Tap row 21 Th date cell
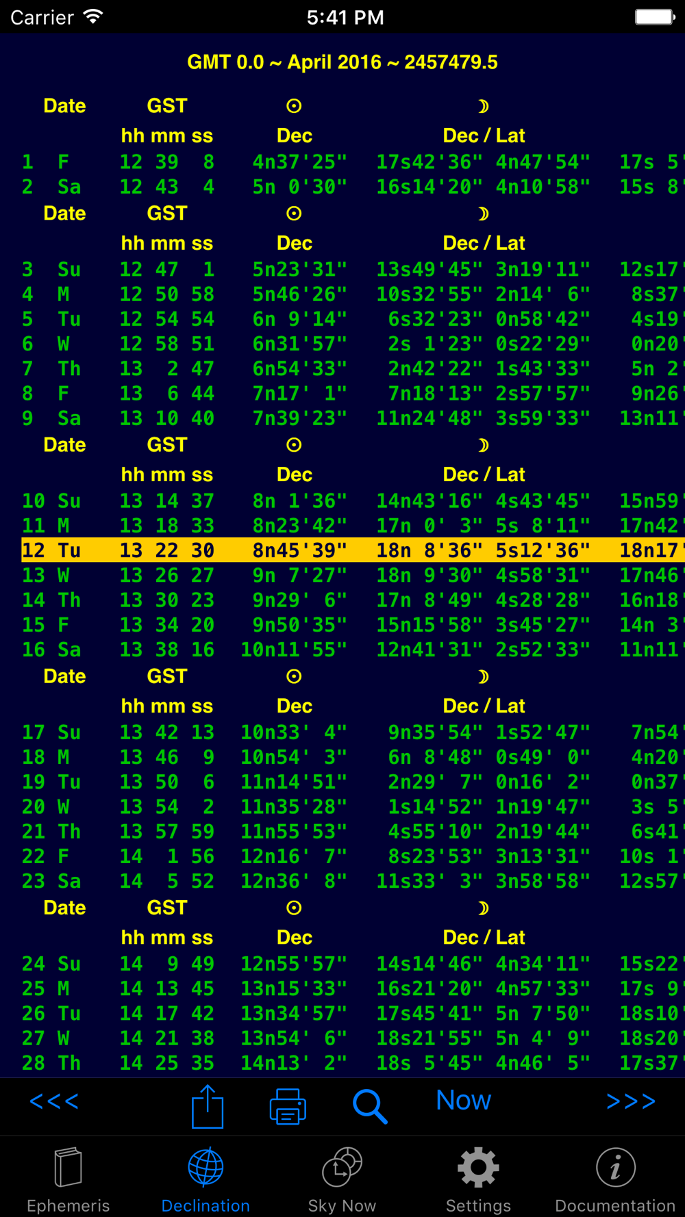 coord(51,832)
